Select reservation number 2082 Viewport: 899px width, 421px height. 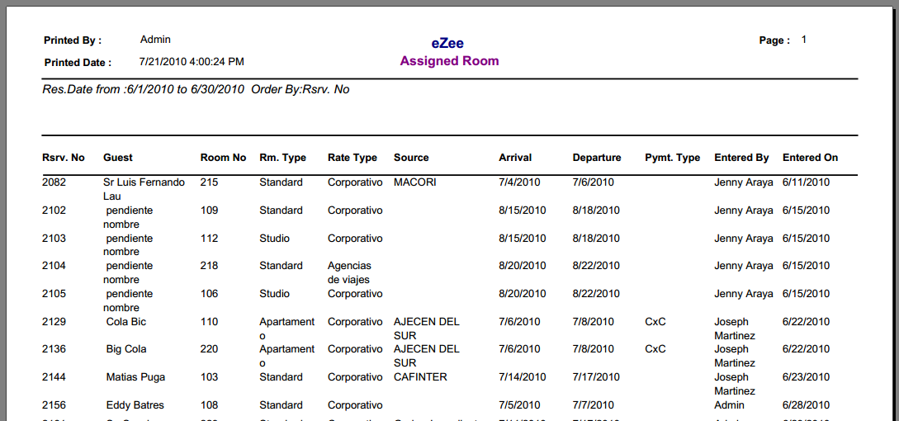pyautogui.click(x=54, y=182)
